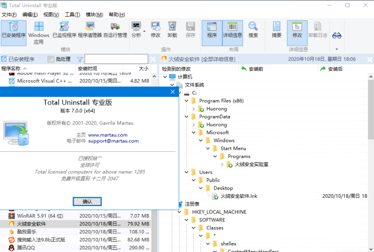Viewport: 374px width, 252px height.
Task: Launch the 程序清理器 module
Action: (x=90, y=30)
